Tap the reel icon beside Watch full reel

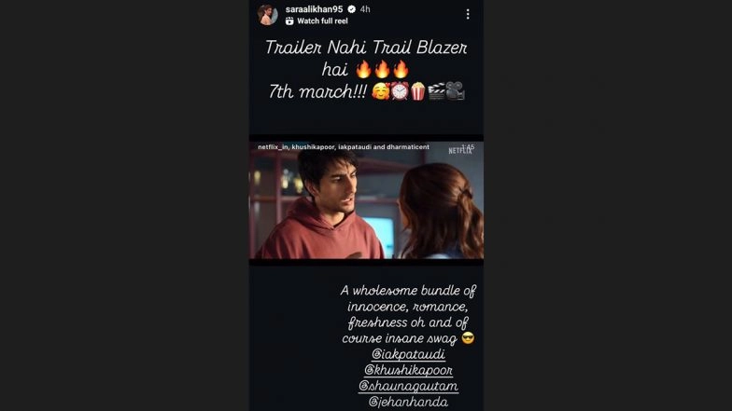[x=289, y=21]
